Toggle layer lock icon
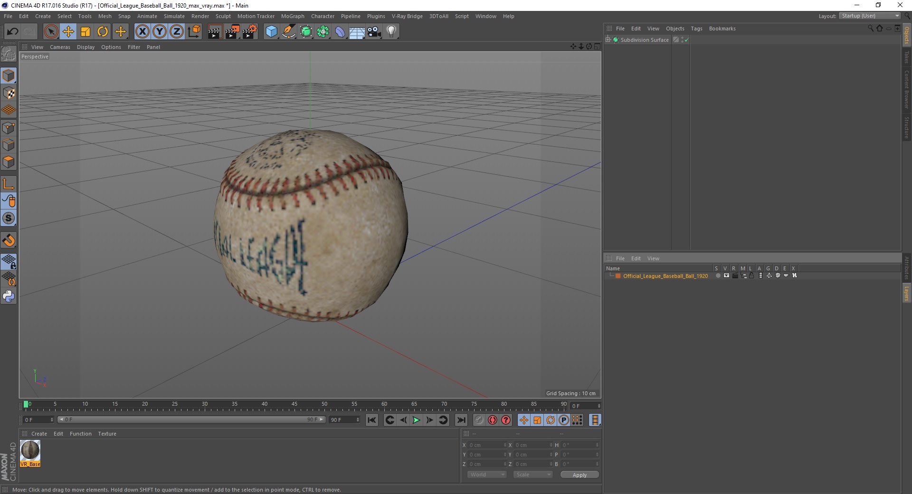 point(751,275)
